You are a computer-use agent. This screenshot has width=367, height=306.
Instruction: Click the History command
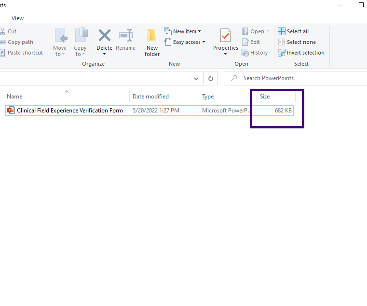255,53
